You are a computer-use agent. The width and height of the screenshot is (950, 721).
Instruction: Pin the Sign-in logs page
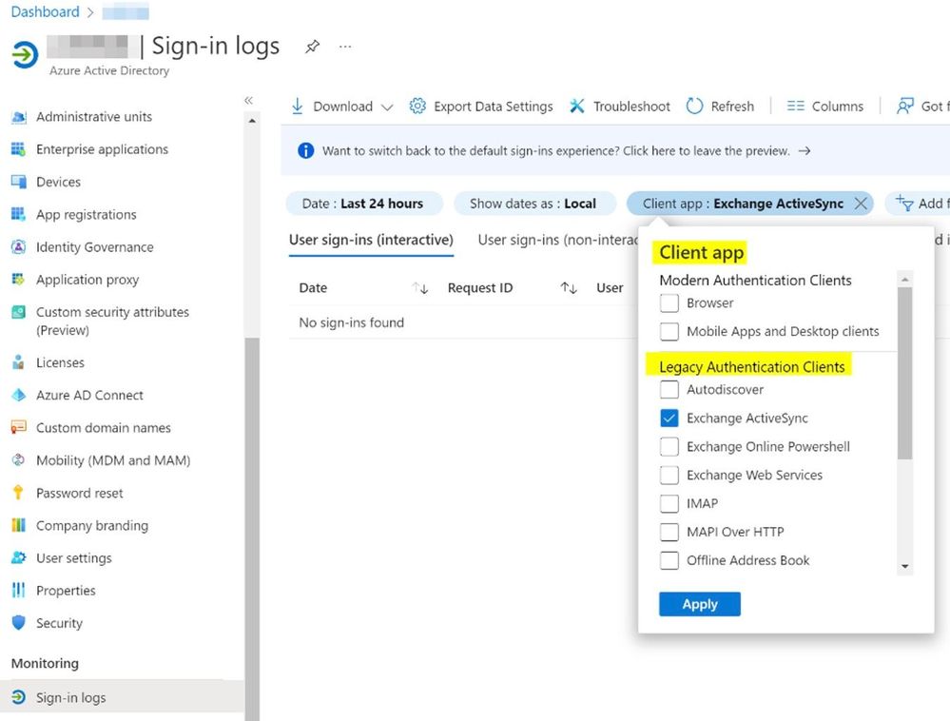pyautogui.click(x=312, y=46)
